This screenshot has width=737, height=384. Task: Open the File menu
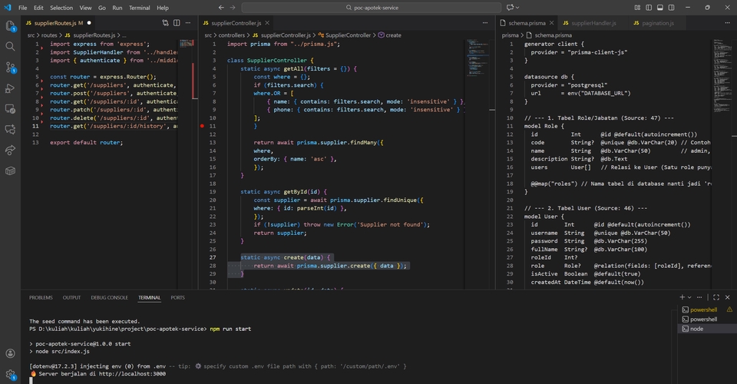(x=22, y=8)
